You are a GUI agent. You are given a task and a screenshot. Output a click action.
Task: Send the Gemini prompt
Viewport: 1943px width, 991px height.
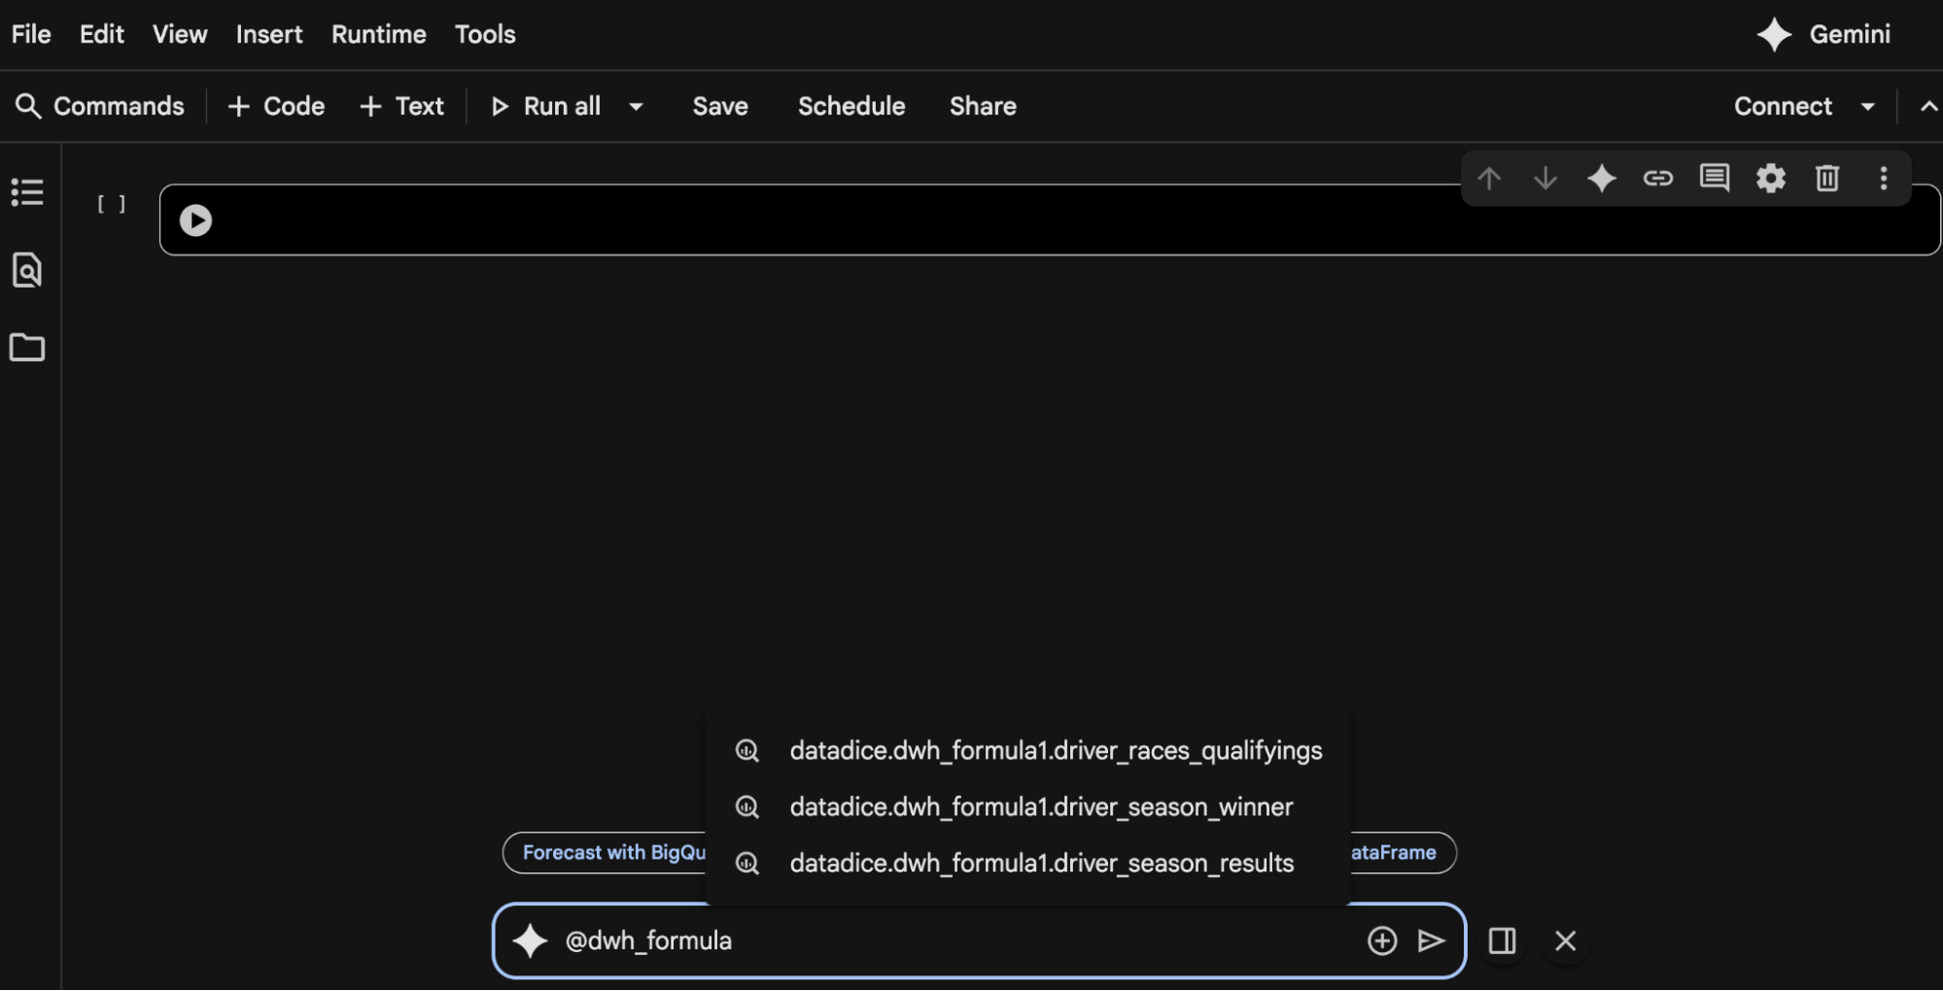[1433, 940]
